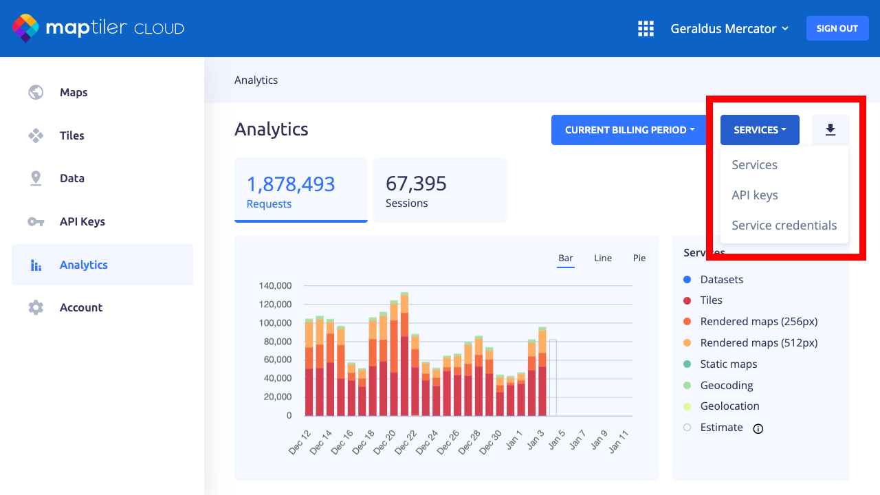
Task: Expand the Current Billing Period dropdown
Action: 629,130
